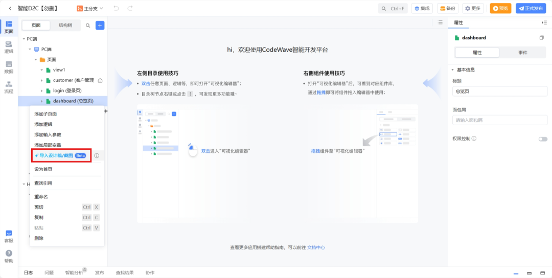
Task: Click the list icon above canvas
Action: (x=440, y=22)
